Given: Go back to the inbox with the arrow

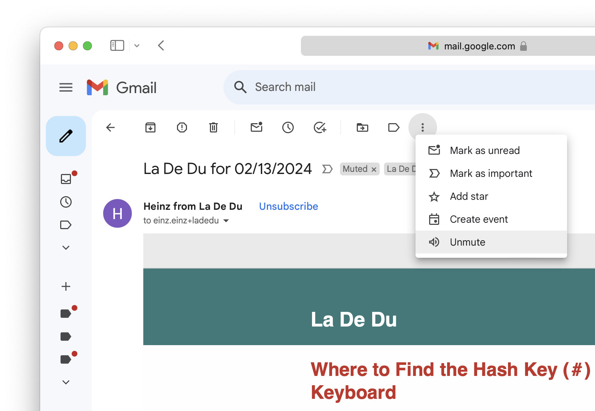Looking at the screenshot, I should coord(110,127).
